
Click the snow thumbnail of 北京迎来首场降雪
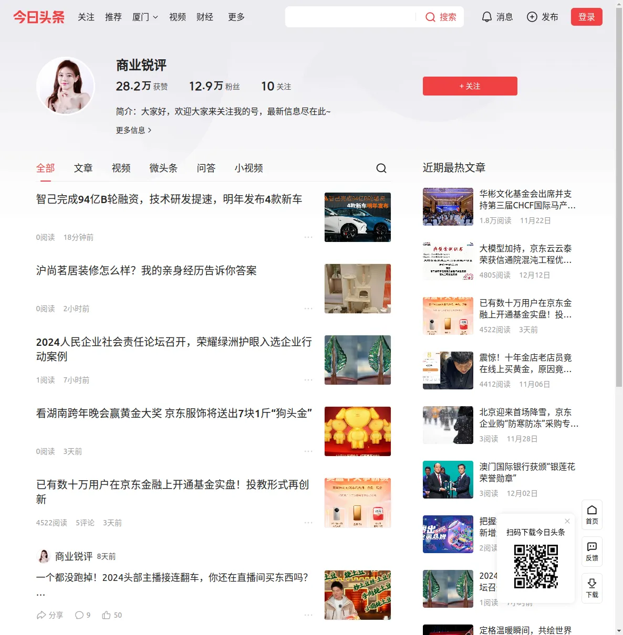click(448, 425)
